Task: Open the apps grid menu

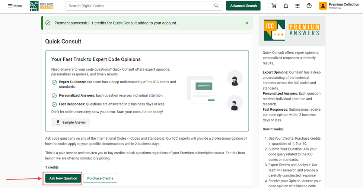Action: coord(297,6)
